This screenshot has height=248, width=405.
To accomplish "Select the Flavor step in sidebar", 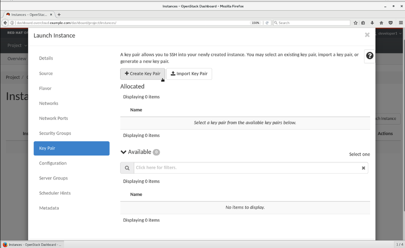I will pyautogui.click(x=45, y=88).
